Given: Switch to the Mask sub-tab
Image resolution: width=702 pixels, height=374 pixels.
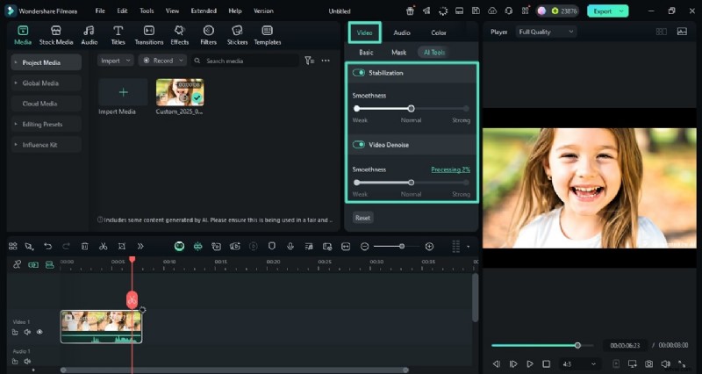Looking at the screenshot, I should (x=398, y=53).
